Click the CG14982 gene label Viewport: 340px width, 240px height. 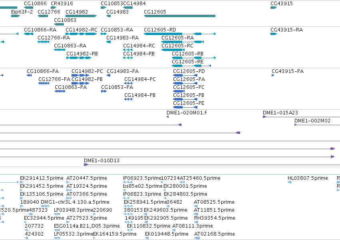pyautogui.click(x=77, y=12)
